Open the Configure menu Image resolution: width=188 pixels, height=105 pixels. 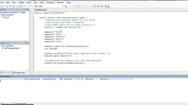pos(50,2)
